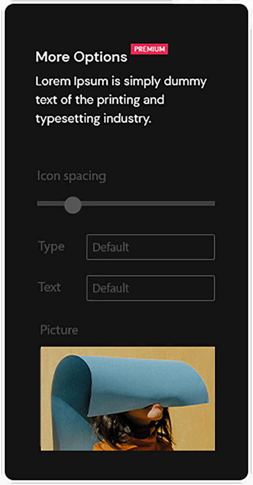Viewport: 253px width, 485px height.
Task: Click the Lorem Ipsum description text
Action: point(121,100)
